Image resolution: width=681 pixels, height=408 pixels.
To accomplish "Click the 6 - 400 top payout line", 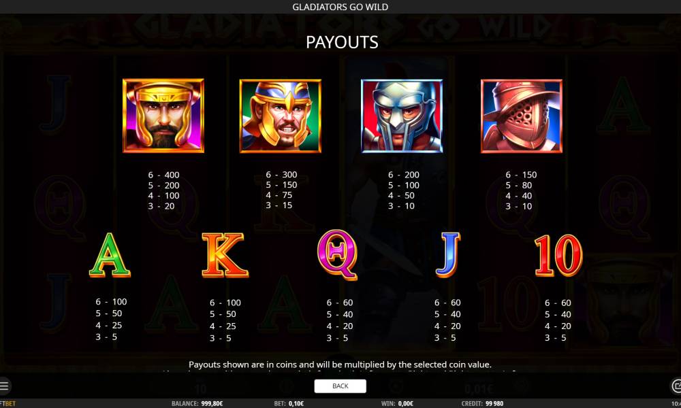I will tap(163, 175).
